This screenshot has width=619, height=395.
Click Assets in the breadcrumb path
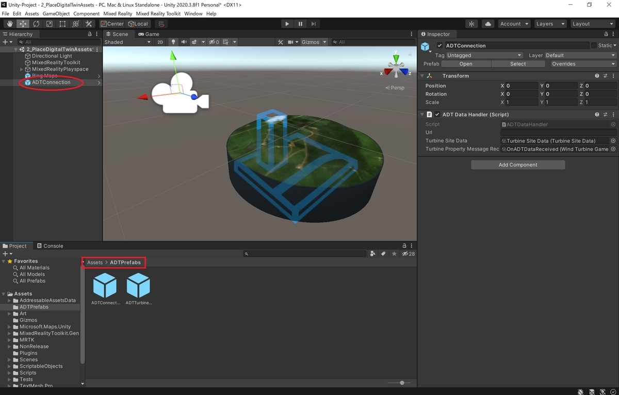click(95, 262)
